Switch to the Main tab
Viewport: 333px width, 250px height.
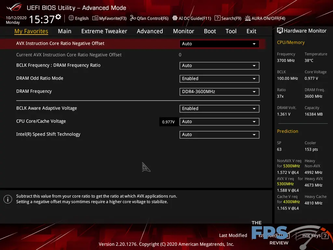point(65,31)
